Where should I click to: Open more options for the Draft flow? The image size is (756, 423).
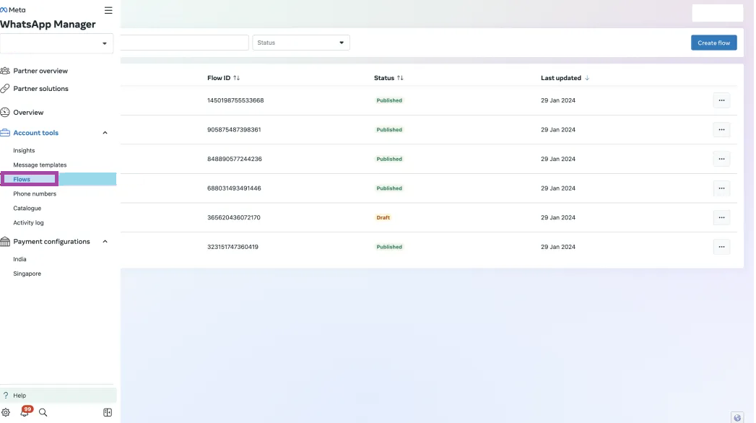coord(721,217)
